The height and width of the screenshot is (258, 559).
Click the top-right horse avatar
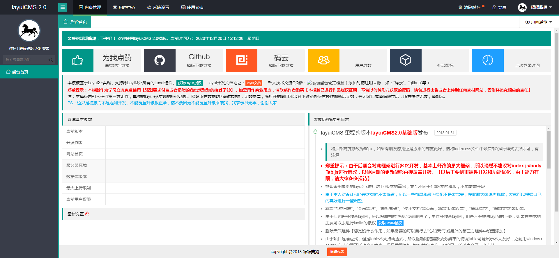[x=522, y=7]
